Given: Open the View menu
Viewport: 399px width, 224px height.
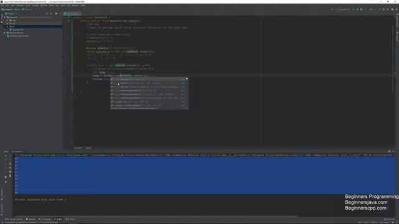Looking at the screenshot, I should (12, 6).
